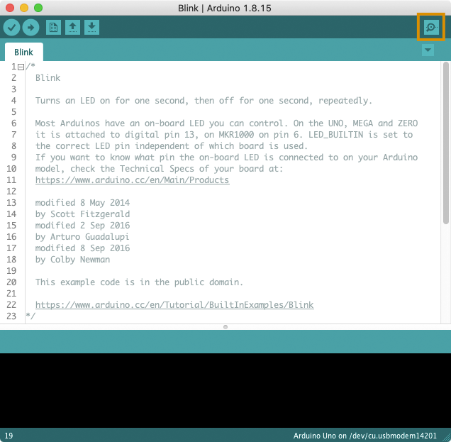The image size is (451, 442).
Task: Upload the sketch with the arrow button
Action: pyautogui.click(x=30, y=28)
